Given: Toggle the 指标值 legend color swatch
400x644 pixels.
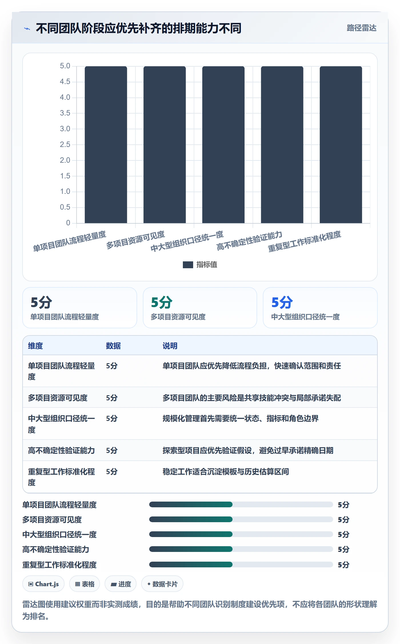Looking at the screenshot, I should pyautogui.click(x=188, y=265).
